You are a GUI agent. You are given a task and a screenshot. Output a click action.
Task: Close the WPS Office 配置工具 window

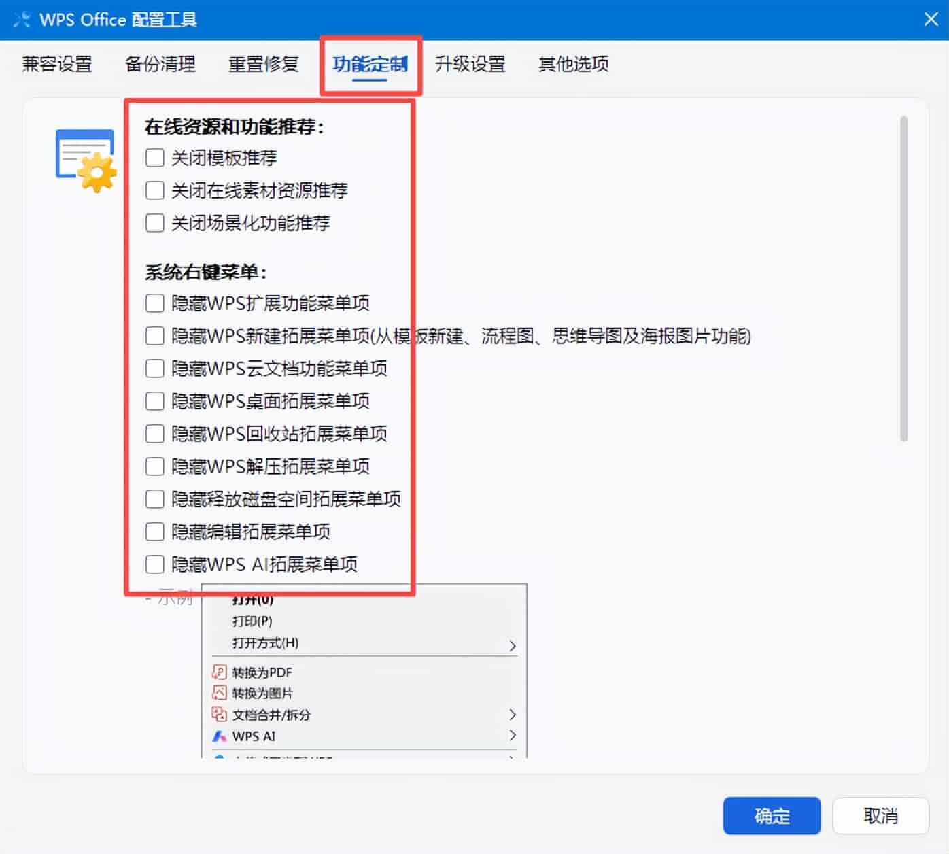click(931, 19)
